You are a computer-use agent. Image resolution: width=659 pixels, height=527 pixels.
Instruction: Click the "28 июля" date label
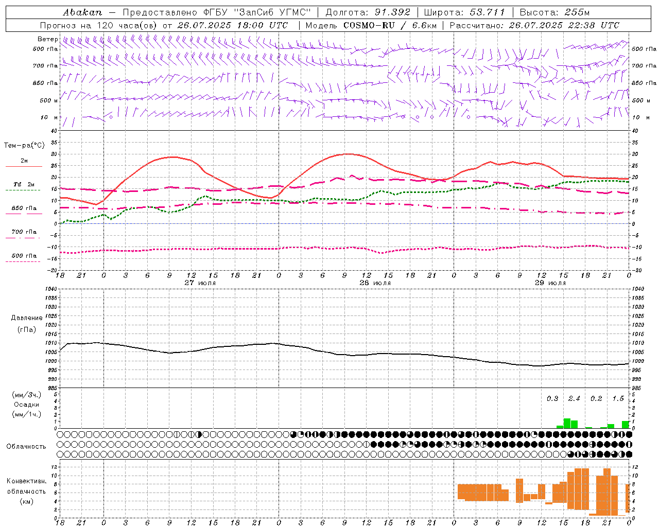[x=375, y=283]
